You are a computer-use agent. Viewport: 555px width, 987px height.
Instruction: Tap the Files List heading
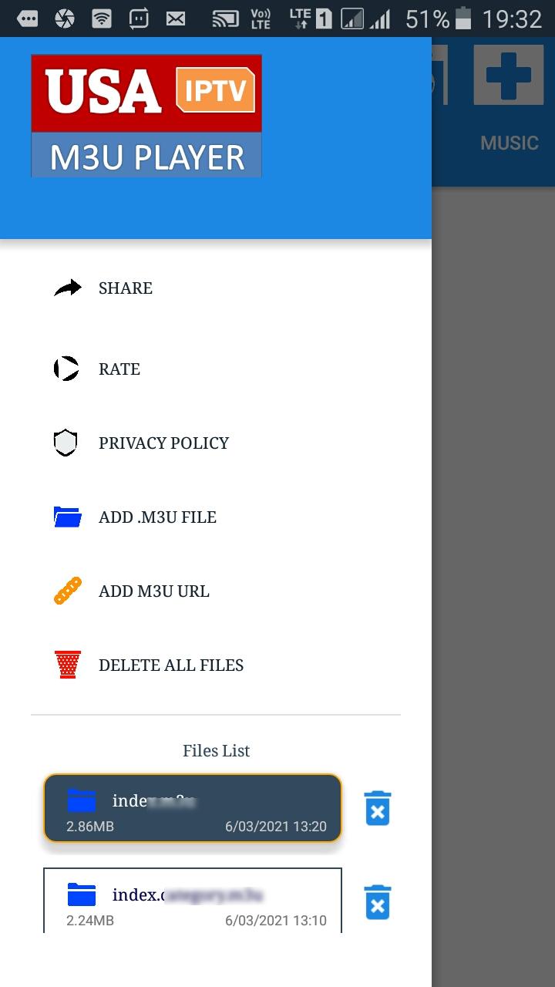coord(217,750)
